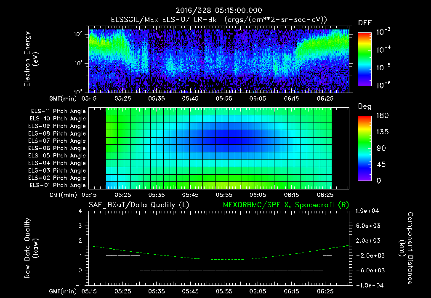Screen dimensions: 431x298
Task: Click the 05:25 tick on pitch angle time axis
Action: pyautogui.click(x=122, y=195)
